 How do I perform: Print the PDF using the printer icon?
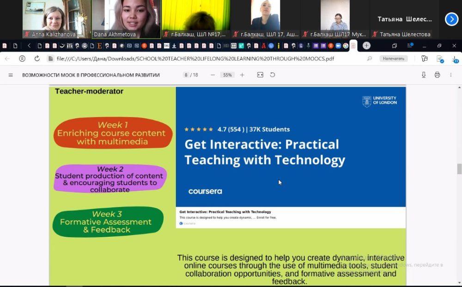tap(437, 75)
